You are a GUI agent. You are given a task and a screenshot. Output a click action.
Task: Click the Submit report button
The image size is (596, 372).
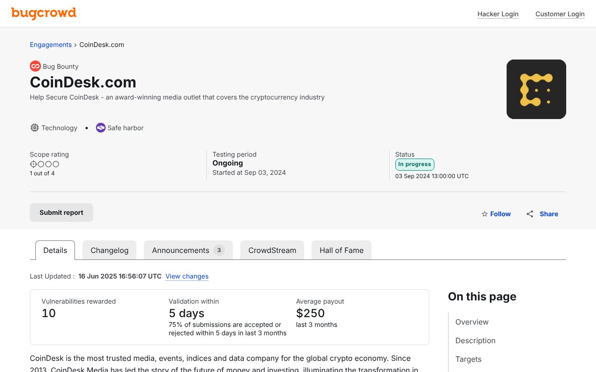tap(61, 212)
